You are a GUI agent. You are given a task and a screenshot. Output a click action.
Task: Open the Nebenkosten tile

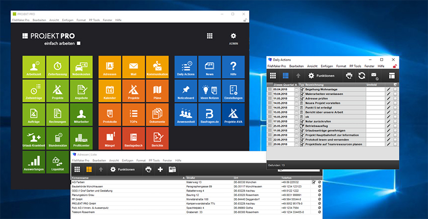[82, 67]
